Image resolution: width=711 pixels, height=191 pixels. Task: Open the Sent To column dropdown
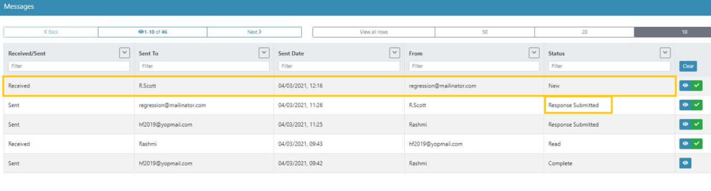click(264, 53)
